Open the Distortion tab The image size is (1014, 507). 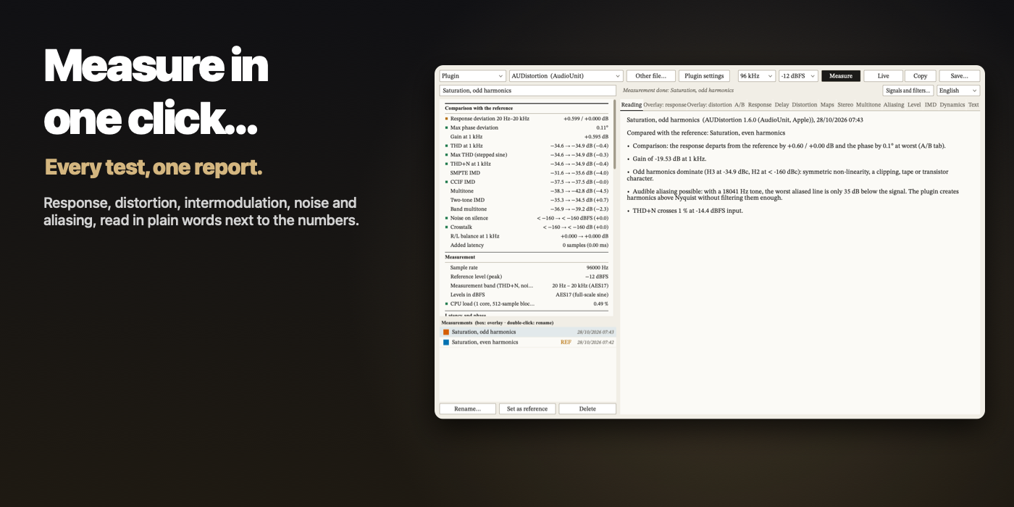(805, 105)
